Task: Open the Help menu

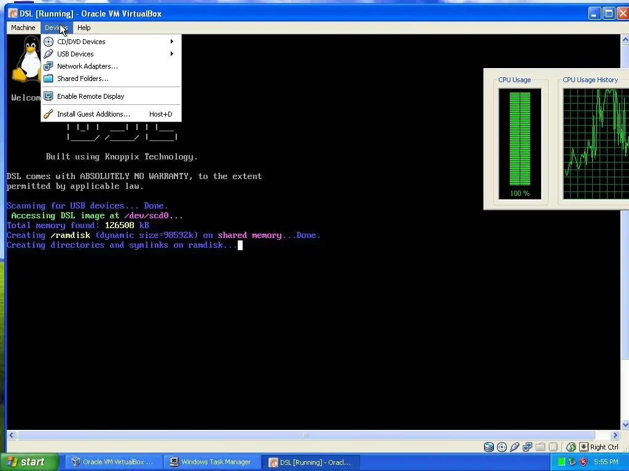Action: point(84,28)
